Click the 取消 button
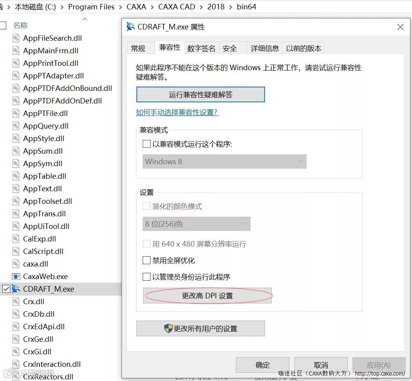This screenshot has height=381, width=412. (x=321, y=365)
